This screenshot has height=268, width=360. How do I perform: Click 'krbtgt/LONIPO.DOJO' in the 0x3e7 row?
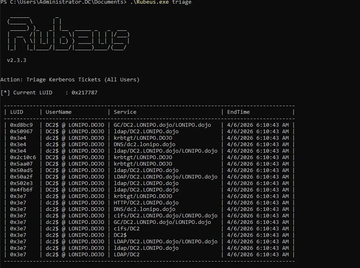point(143,196)
